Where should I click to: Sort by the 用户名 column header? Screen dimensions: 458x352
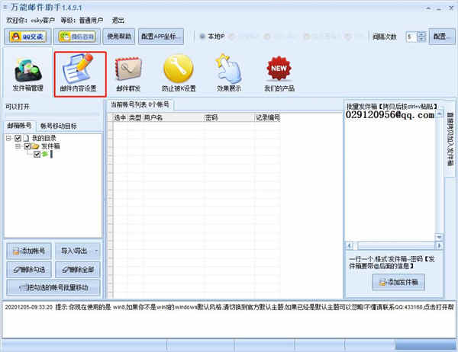pyautogui.click(x=173, y=117)
